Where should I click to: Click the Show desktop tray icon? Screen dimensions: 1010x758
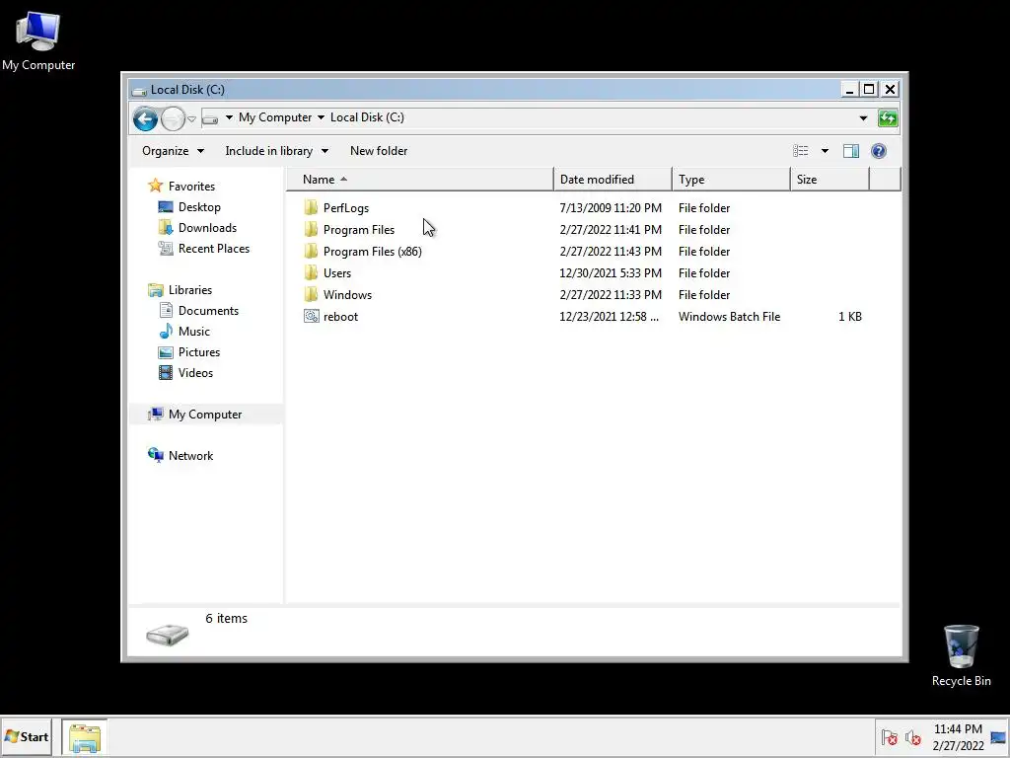click(x=998, y=737)
